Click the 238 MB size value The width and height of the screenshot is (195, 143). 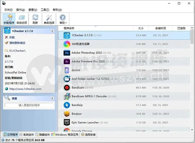pos(141,44)
